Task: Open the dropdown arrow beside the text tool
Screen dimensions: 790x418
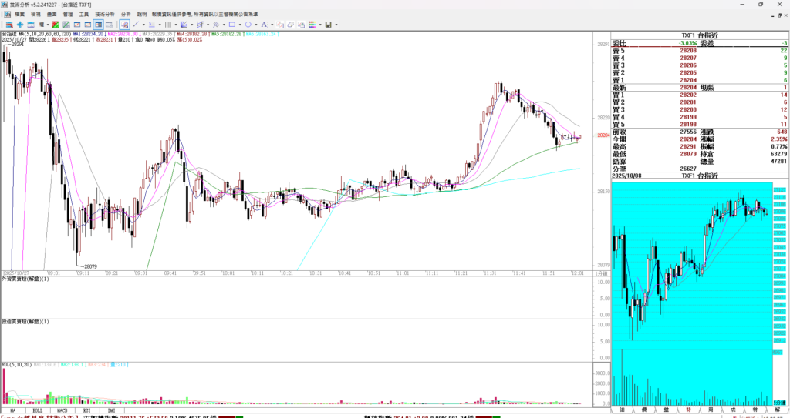Action: pos(272,25)
